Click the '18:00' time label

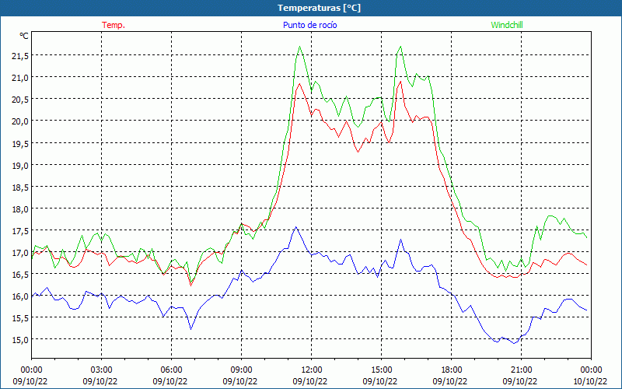pos(452,370)
